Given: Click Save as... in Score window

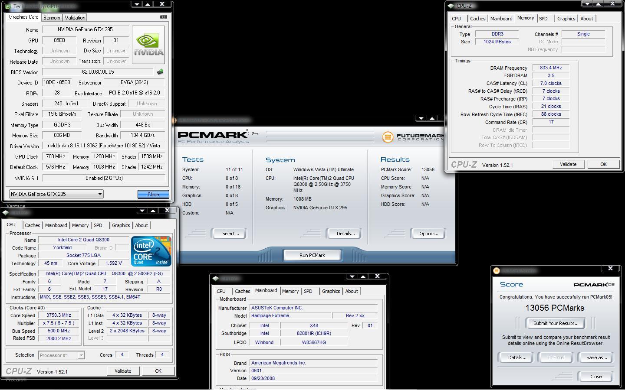Looking at the screenshot, I should tap(596, 357).
